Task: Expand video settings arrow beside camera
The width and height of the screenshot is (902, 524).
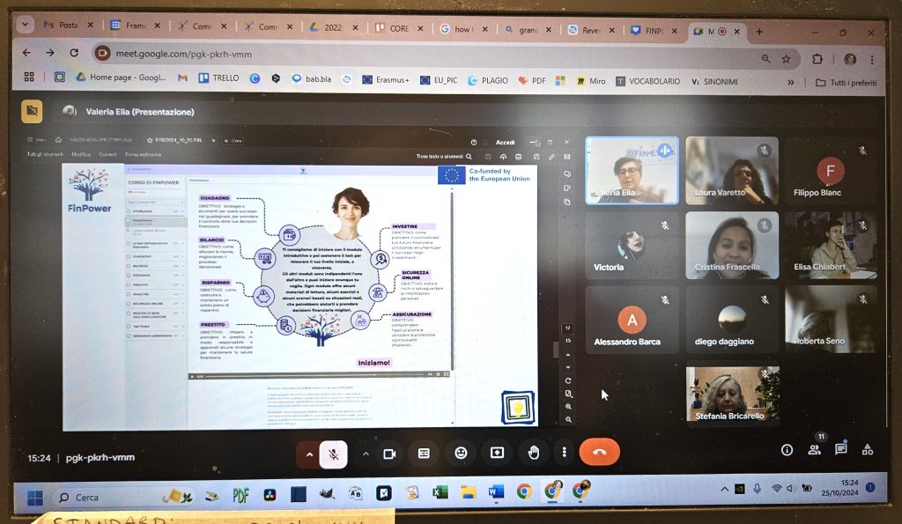Action: [x=366, y=454]
